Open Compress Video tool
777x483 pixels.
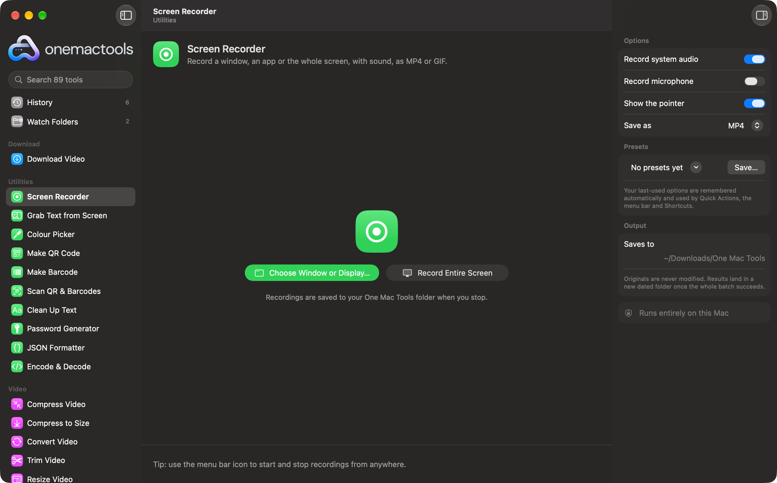tap(71, 404)
